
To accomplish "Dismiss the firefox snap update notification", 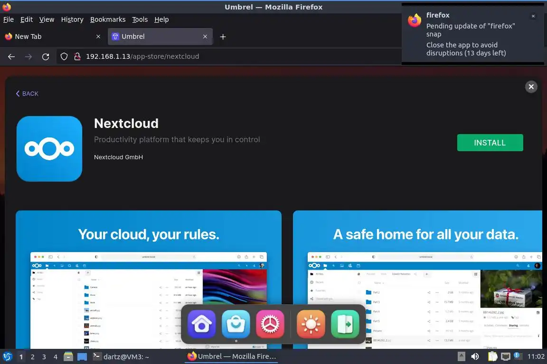I will [533, 16].
